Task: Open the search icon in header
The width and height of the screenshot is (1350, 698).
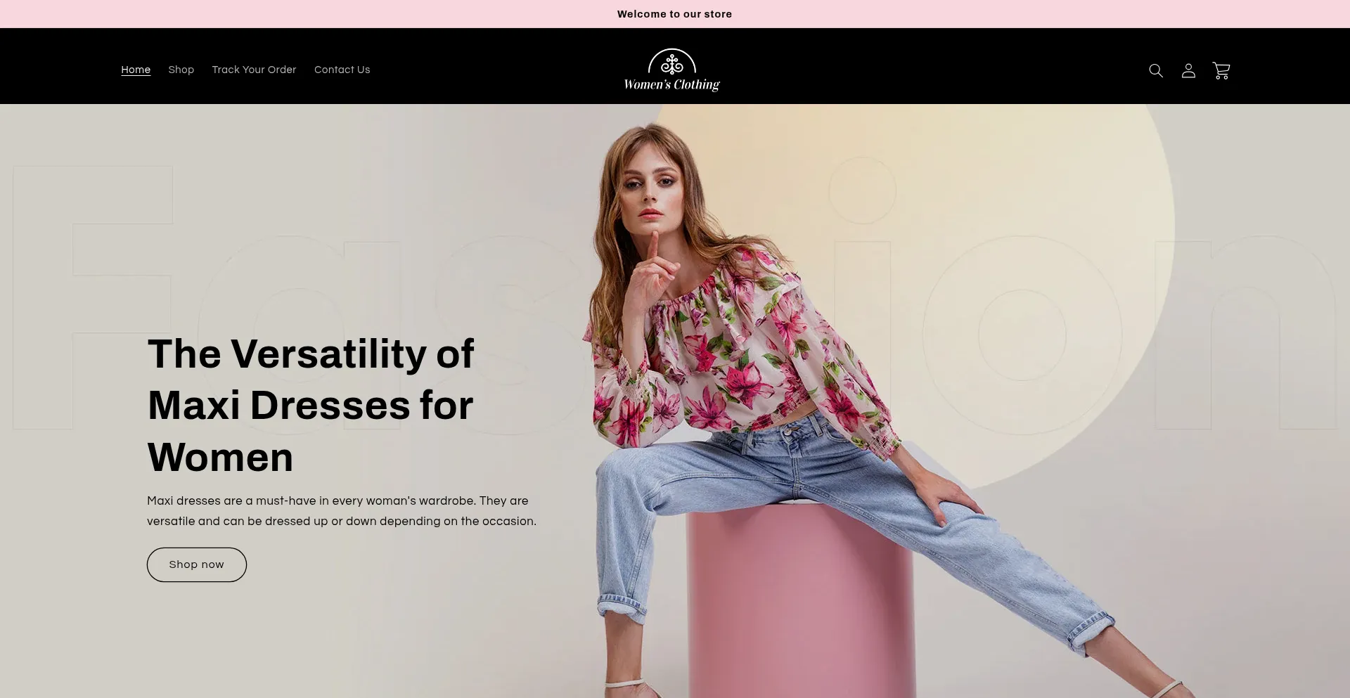Action: pyautogui.click(x=1156, y=70)
